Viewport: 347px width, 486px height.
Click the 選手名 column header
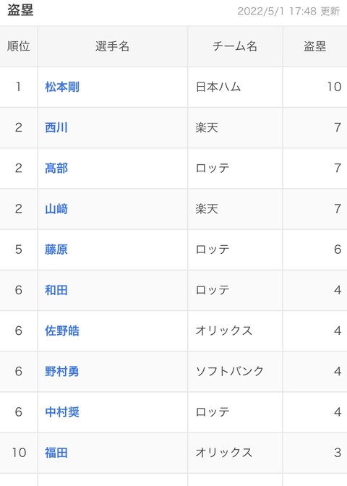[112, 46]
